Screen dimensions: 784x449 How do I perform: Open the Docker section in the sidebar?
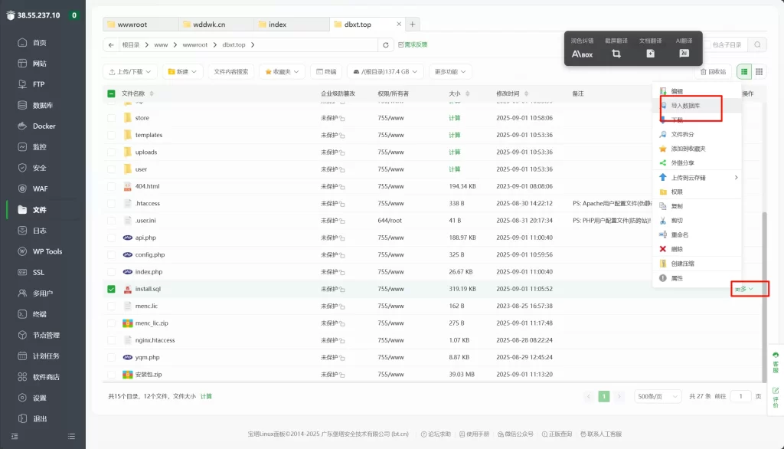pyautogui.click(x=43, y=126)
